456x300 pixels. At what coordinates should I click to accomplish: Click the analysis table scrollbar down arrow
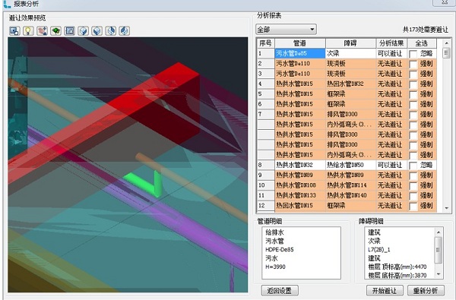(x=446, y=208)
